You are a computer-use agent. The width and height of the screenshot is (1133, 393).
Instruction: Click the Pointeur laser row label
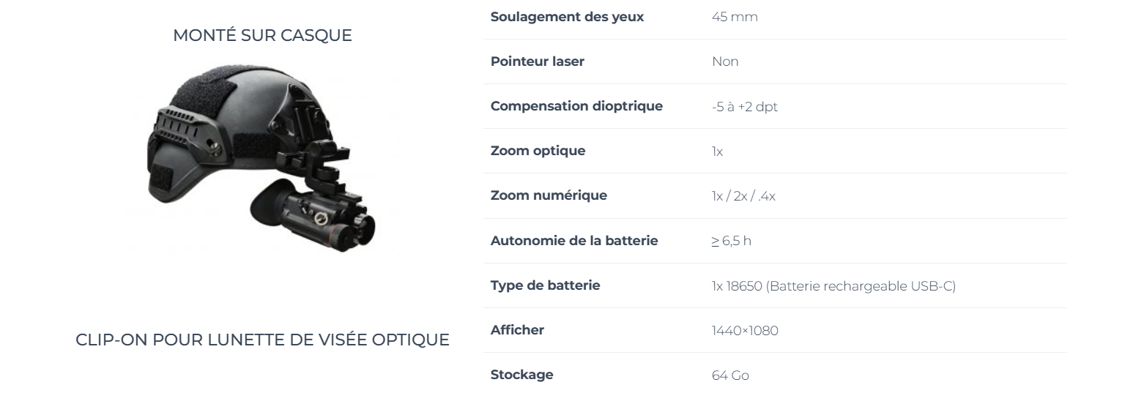[538, 61]
